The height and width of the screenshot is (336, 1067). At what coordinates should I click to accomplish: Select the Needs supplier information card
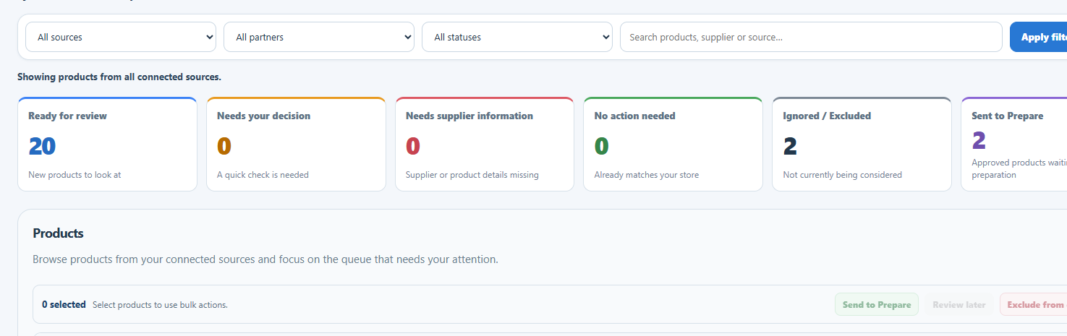tap(485, 145)
